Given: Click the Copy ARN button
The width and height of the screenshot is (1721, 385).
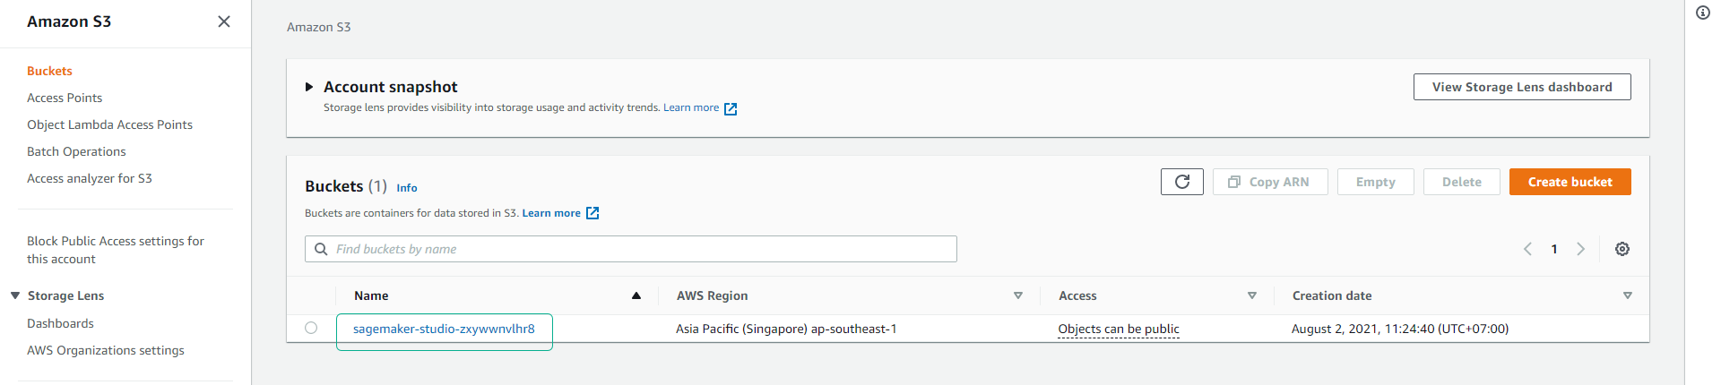Looking at the screenshot, I should point(1270,182).
